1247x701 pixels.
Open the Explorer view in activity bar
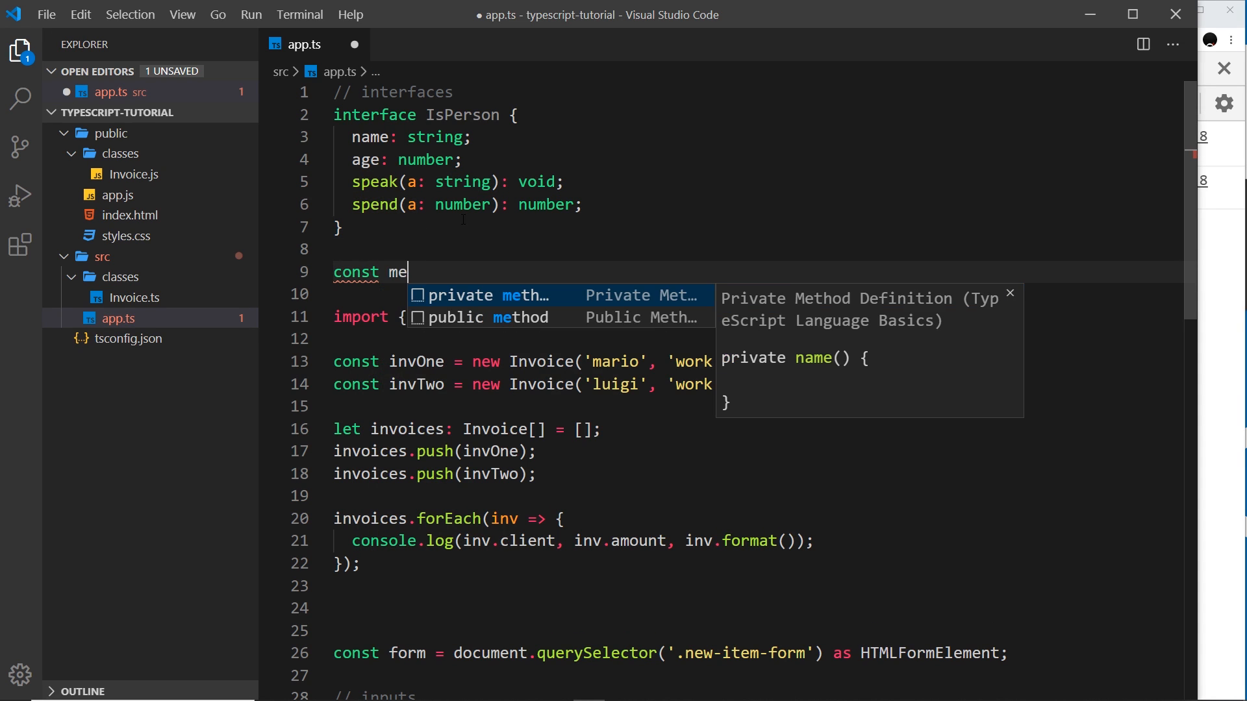tap(21, 51)
